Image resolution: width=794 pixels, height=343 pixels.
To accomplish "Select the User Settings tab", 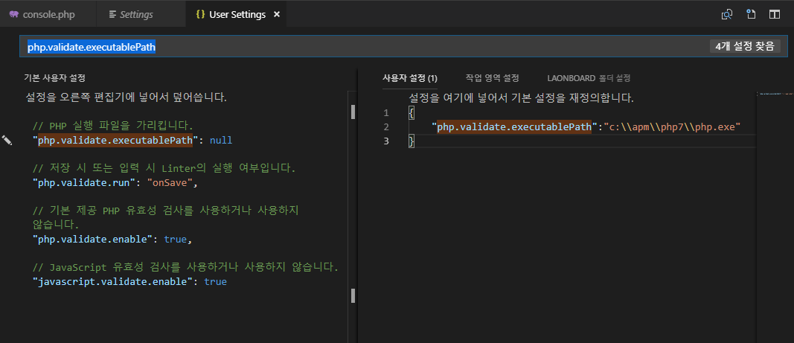I will 237,14.
